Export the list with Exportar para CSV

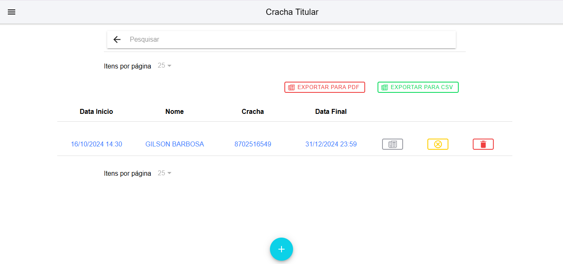[418, 87]
